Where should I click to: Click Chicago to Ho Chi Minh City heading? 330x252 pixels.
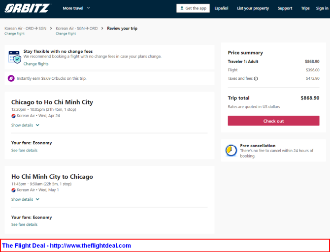click(52, 102)
